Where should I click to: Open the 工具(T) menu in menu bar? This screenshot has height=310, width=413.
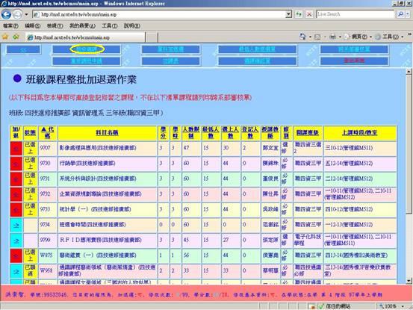109,26
